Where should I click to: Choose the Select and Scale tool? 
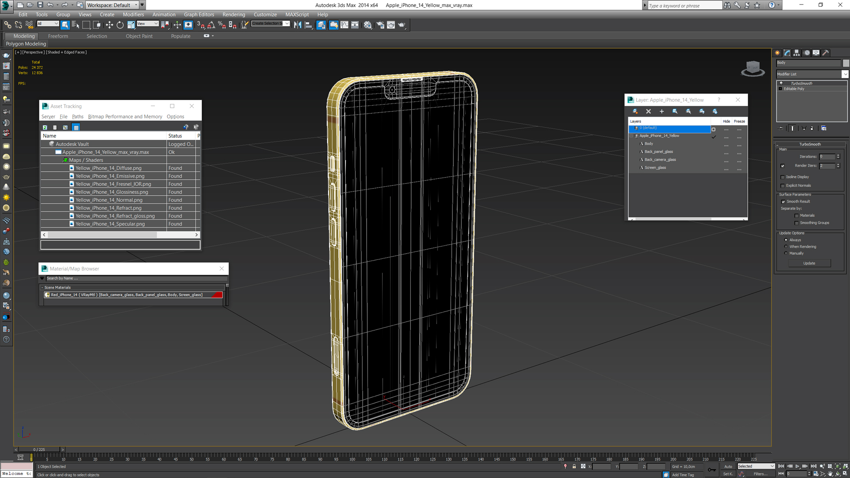131,25
